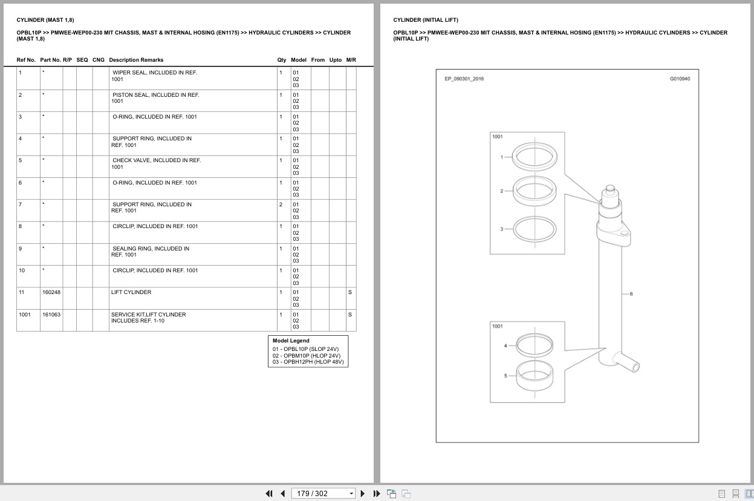Click CHECK VALVE description in row 5
This screenshot has height=501, width=754.
click(156, 163)
